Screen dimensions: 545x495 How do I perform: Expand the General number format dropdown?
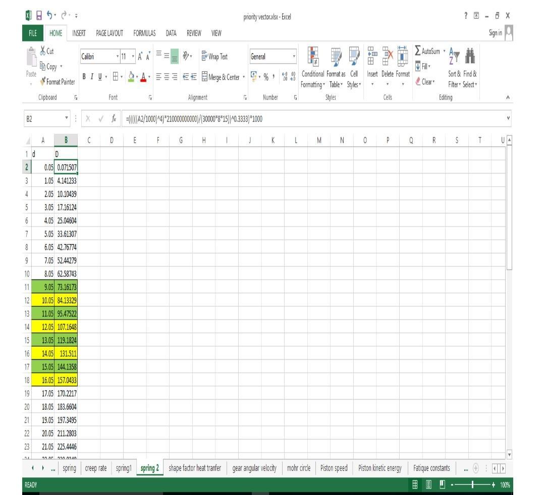(294, 57)
